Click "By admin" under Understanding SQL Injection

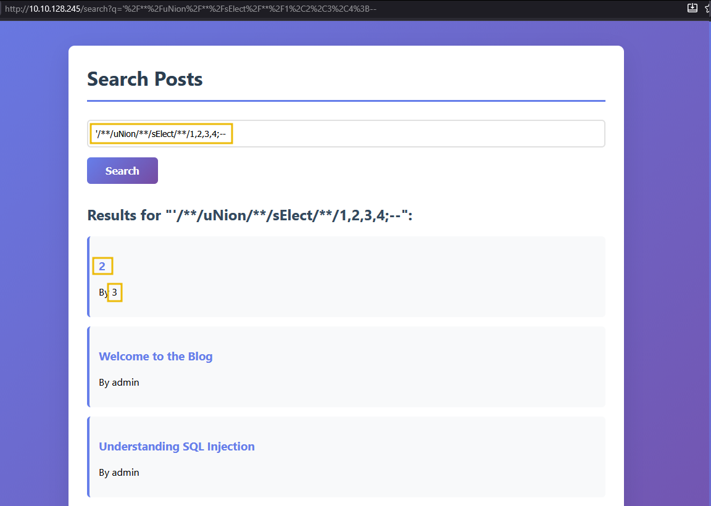pyautogui.click(x=118, y=473)
